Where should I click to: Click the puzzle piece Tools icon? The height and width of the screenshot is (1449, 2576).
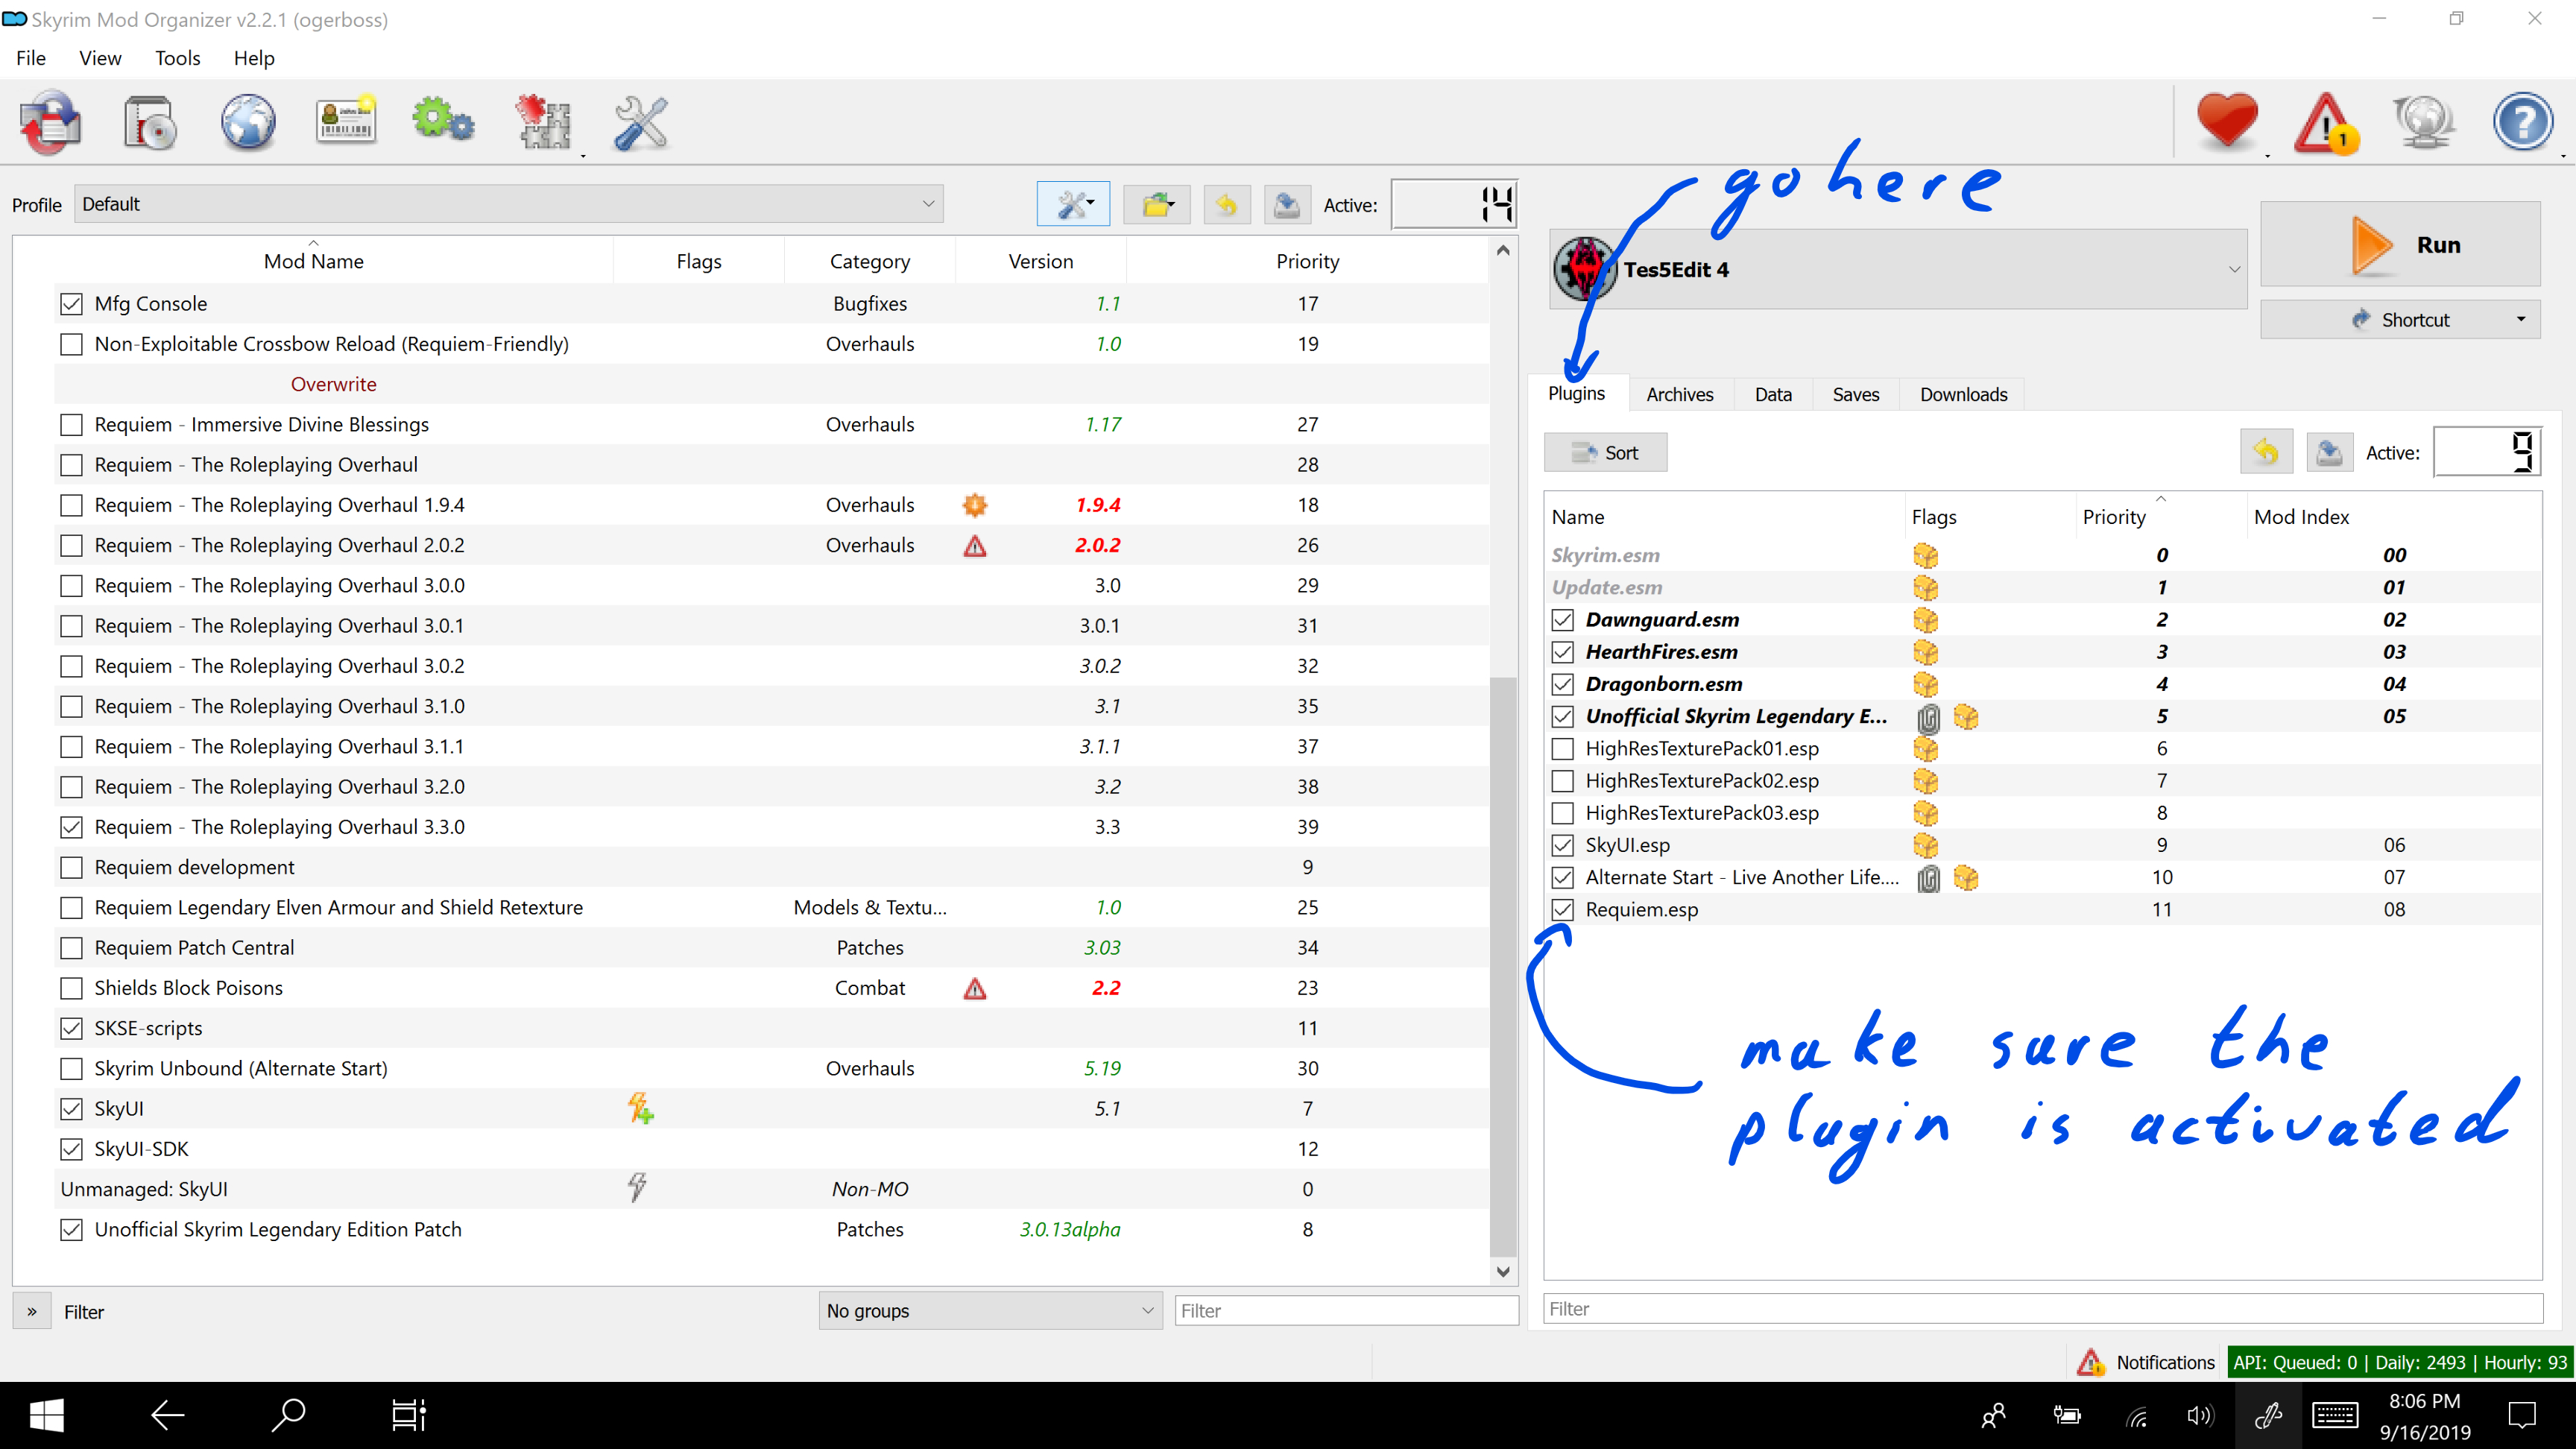tap(543, 123)
